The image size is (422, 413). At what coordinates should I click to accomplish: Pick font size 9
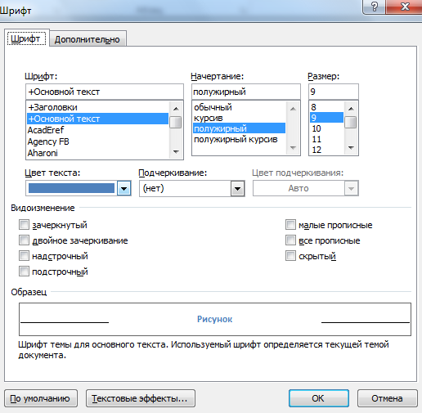pyautogui.click(x=326, y=118)
